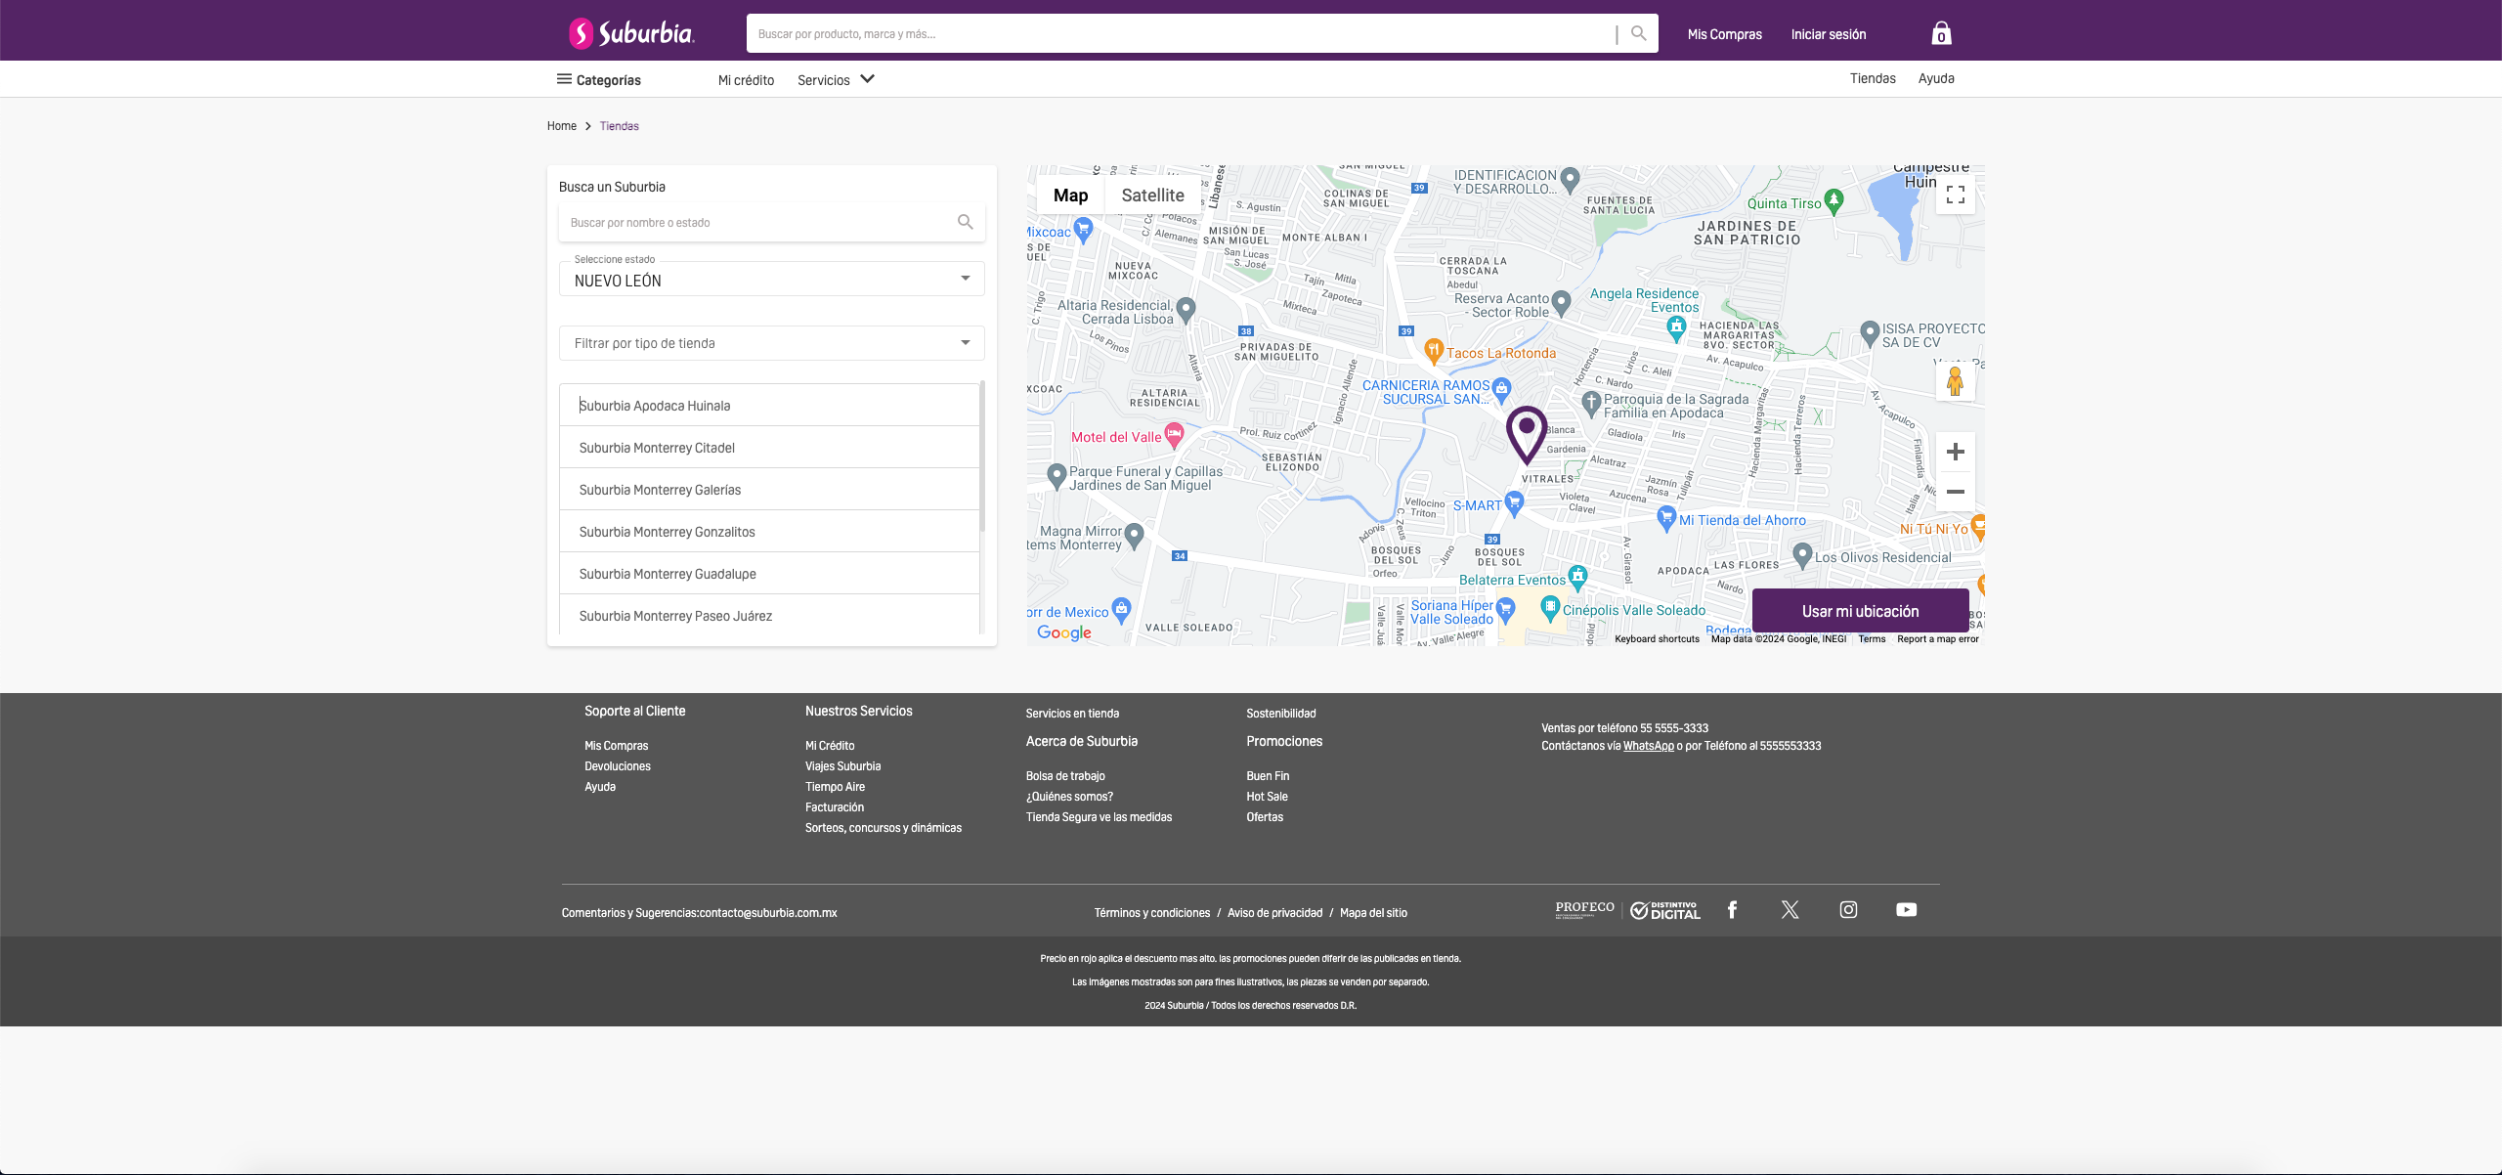Open the Categorías hamburger menu icon
Image resolution: width=2502 pixels, height=1175 pixels.
(564, 79)
